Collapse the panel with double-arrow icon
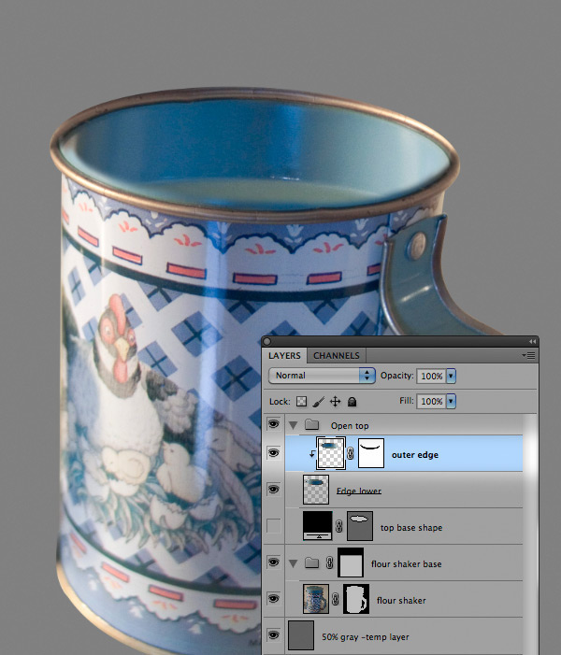The width and height of the screenshot is (561, 655). pos(532,341)
